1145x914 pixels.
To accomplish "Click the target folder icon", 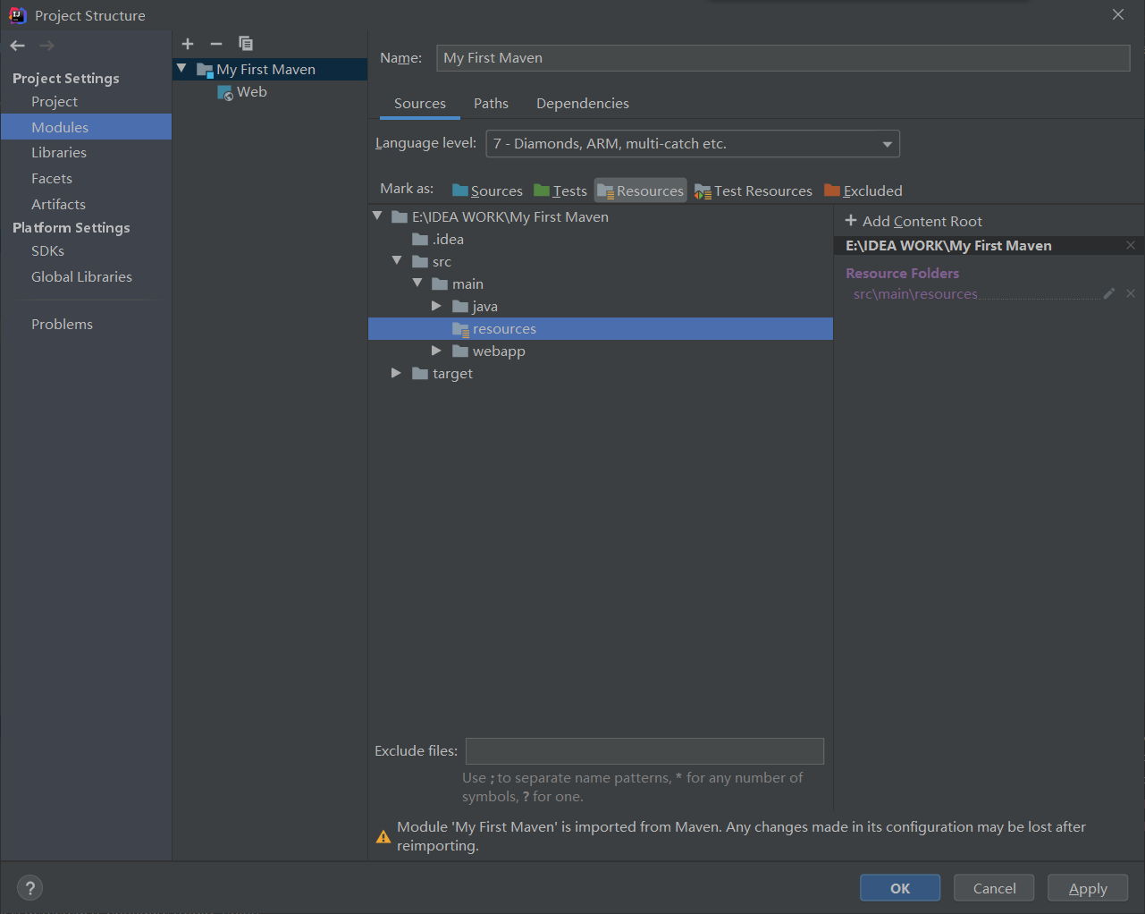I will tap(420, 373).
